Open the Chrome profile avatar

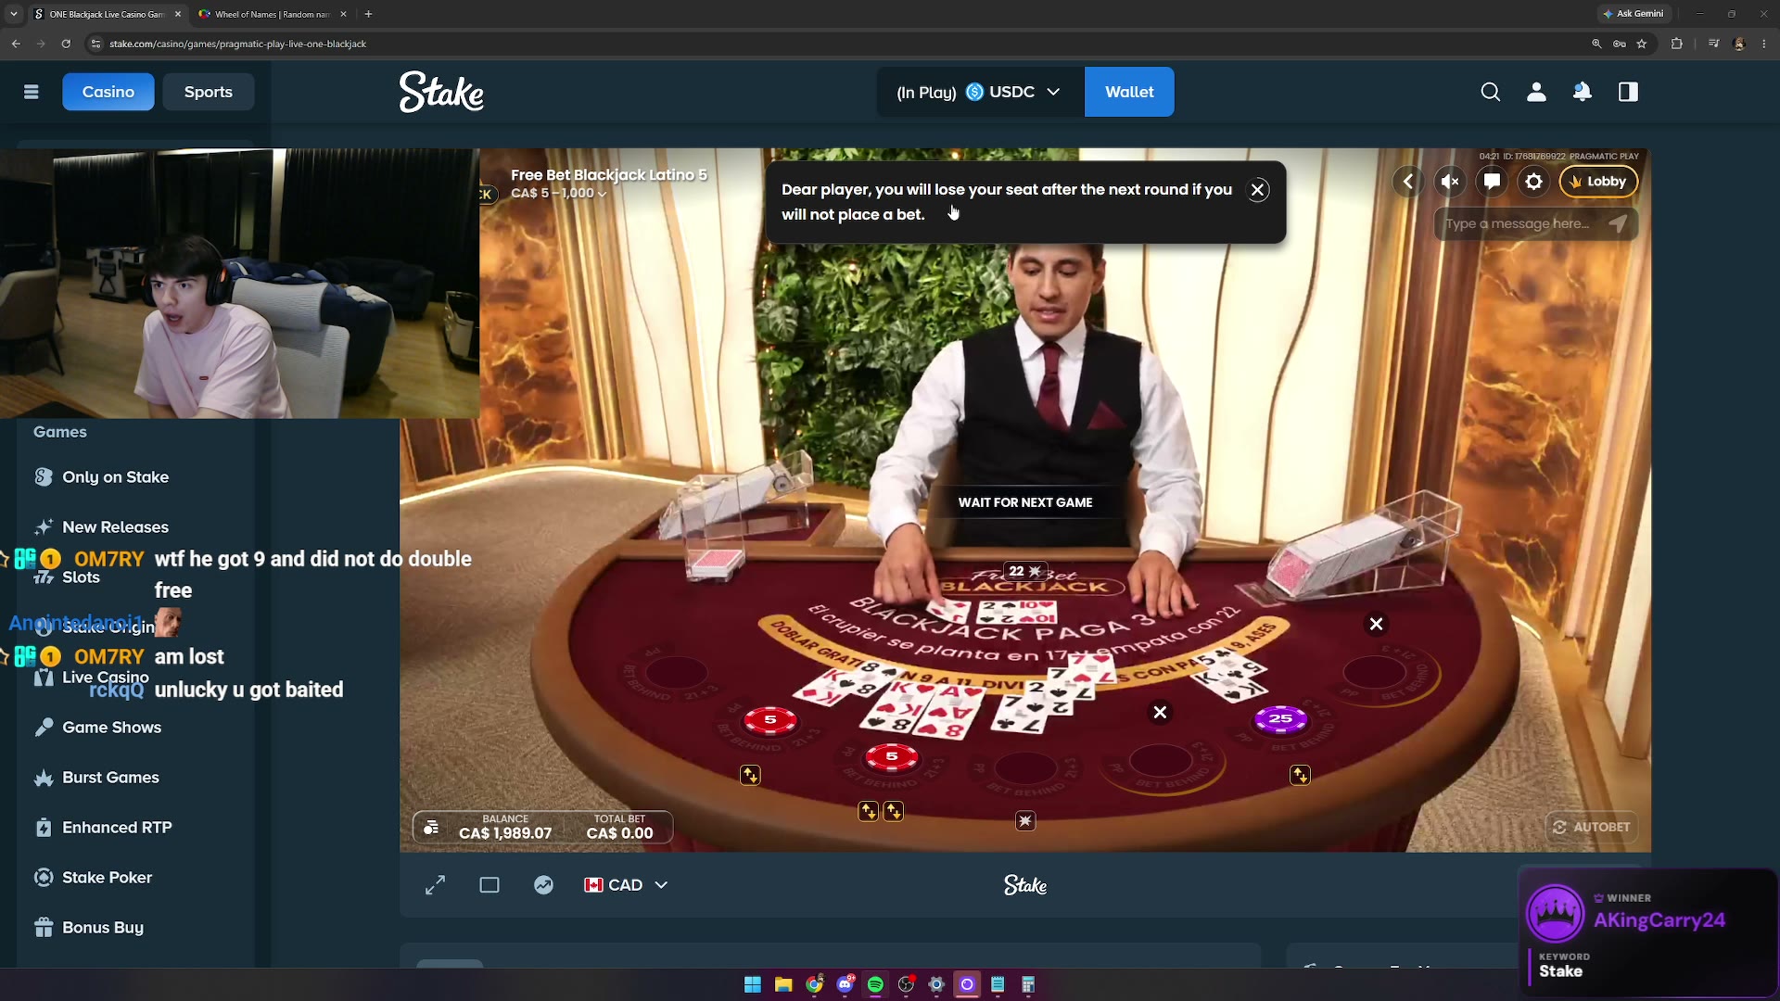click(1739, 44)
